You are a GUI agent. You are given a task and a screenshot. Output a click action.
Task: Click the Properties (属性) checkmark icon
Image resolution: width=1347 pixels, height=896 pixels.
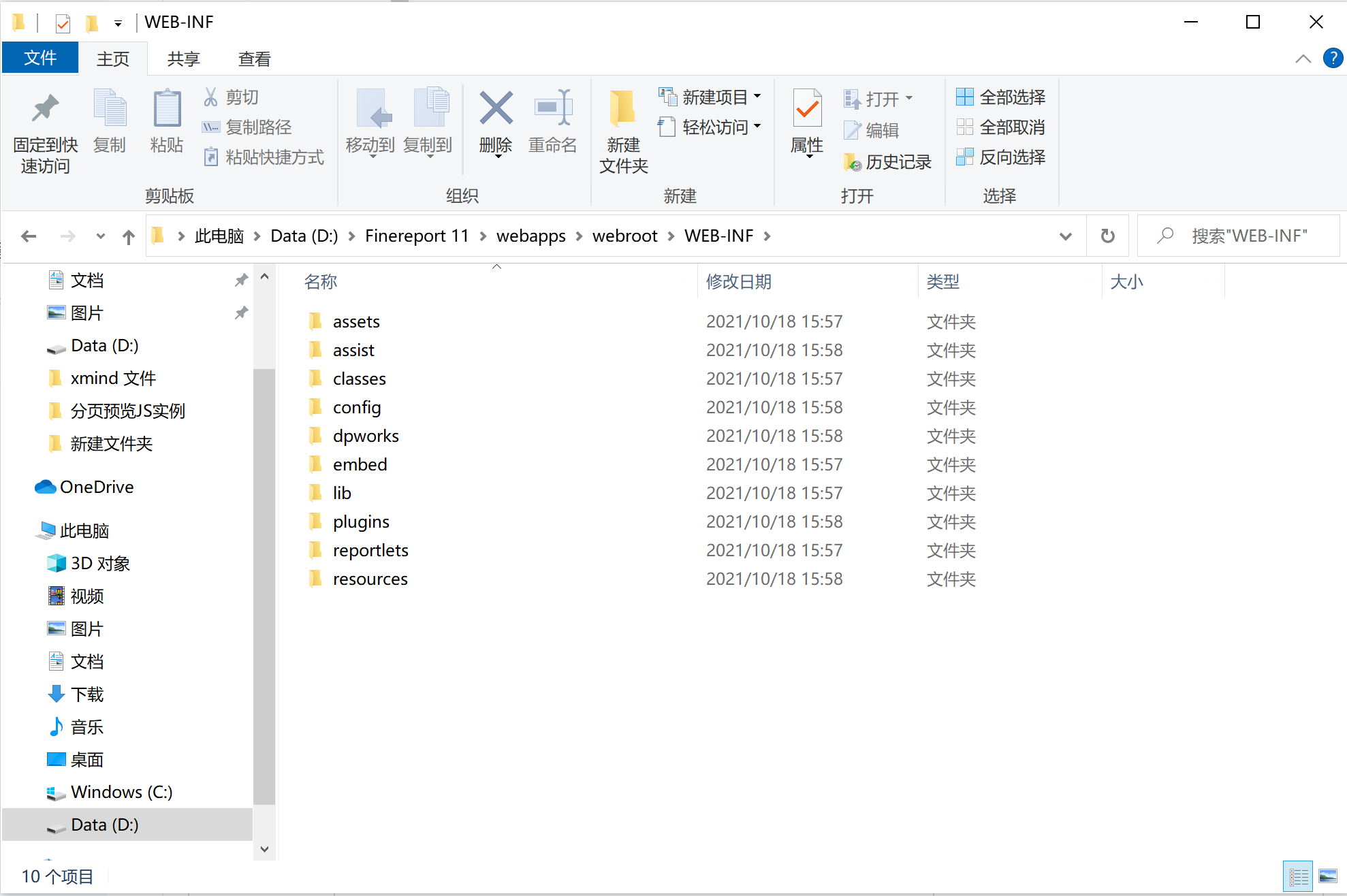(x=807, y=109)
